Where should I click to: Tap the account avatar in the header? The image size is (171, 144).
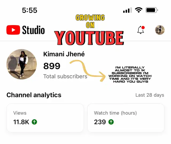tap(160, 30)
